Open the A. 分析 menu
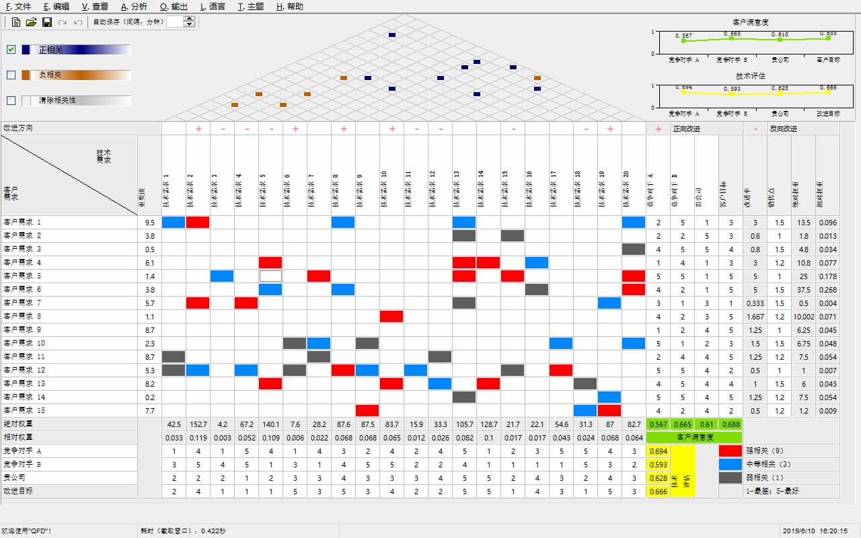The width and height of the screenshot is (861, 538). pos(135,7)
